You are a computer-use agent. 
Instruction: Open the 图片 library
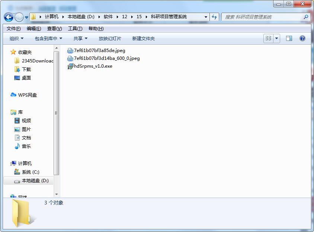[x=23, y=129]
